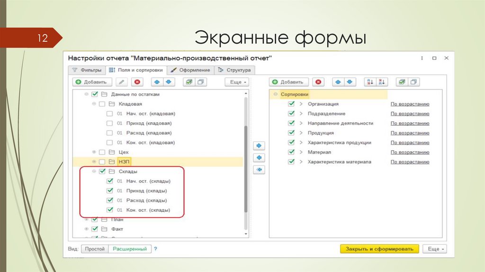
Task: Click the move-left arrow between panels
Action: click(259, 157)
